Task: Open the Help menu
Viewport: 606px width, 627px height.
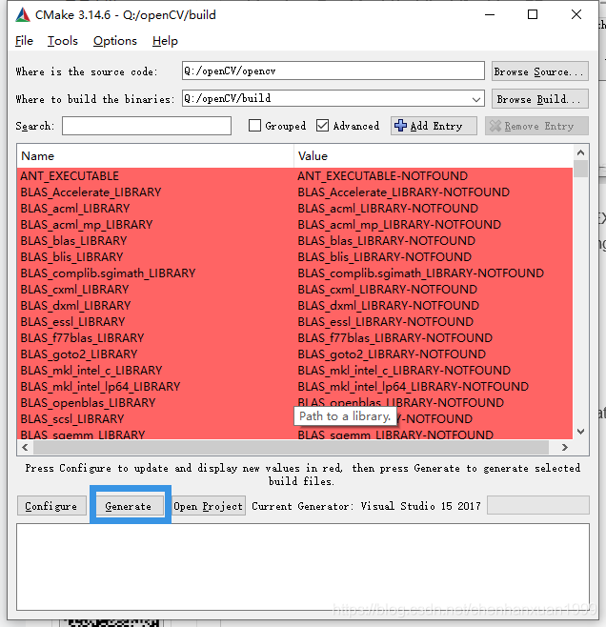Action: (x=165, y=41)
